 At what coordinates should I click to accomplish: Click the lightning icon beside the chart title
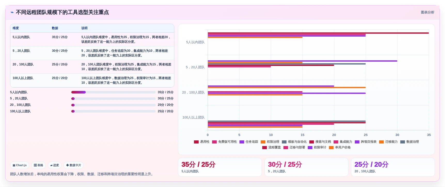pyautogui.click(x=12, y=12)
